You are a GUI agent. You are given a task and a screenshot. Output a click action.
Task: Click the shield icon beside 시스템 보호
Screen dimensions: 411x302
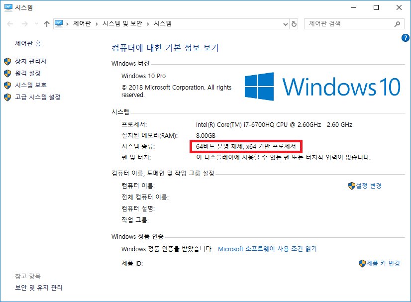7,85
